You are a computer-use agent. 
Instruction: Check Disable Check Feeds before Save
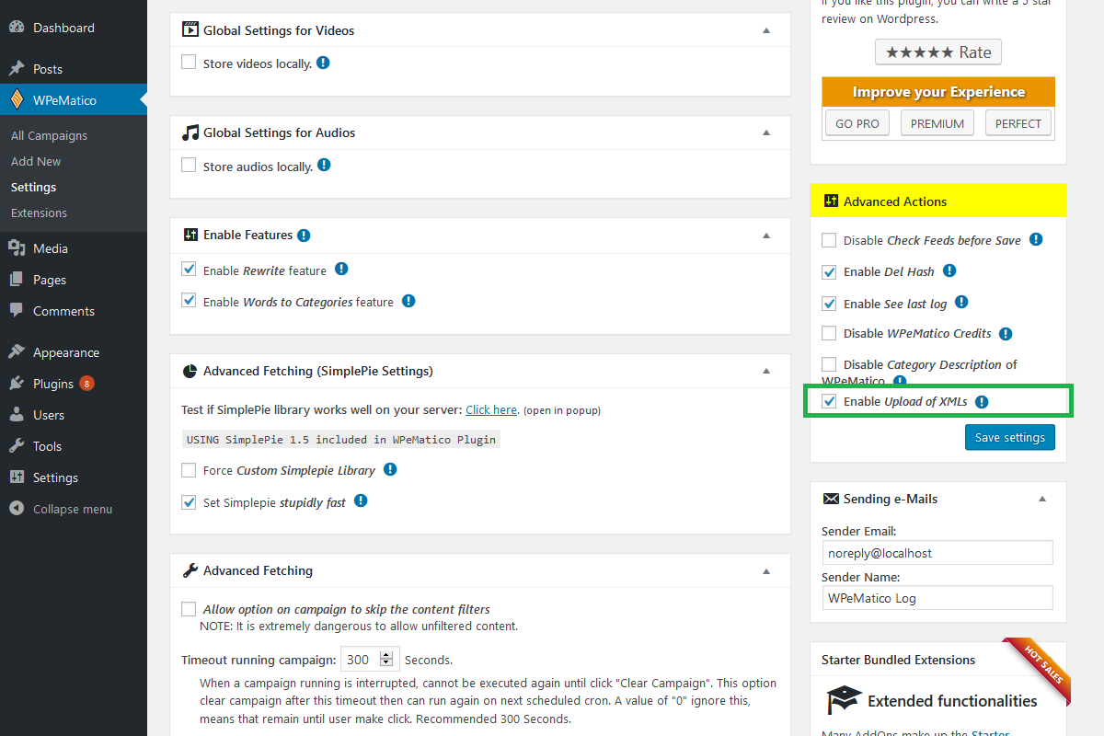point(829,240)
